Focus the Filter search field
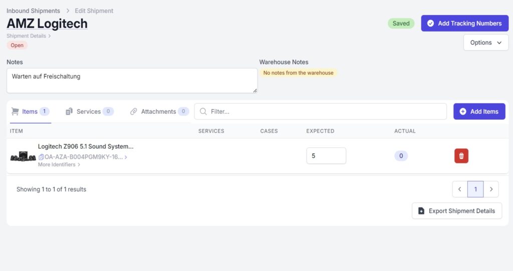 [321, 112]
